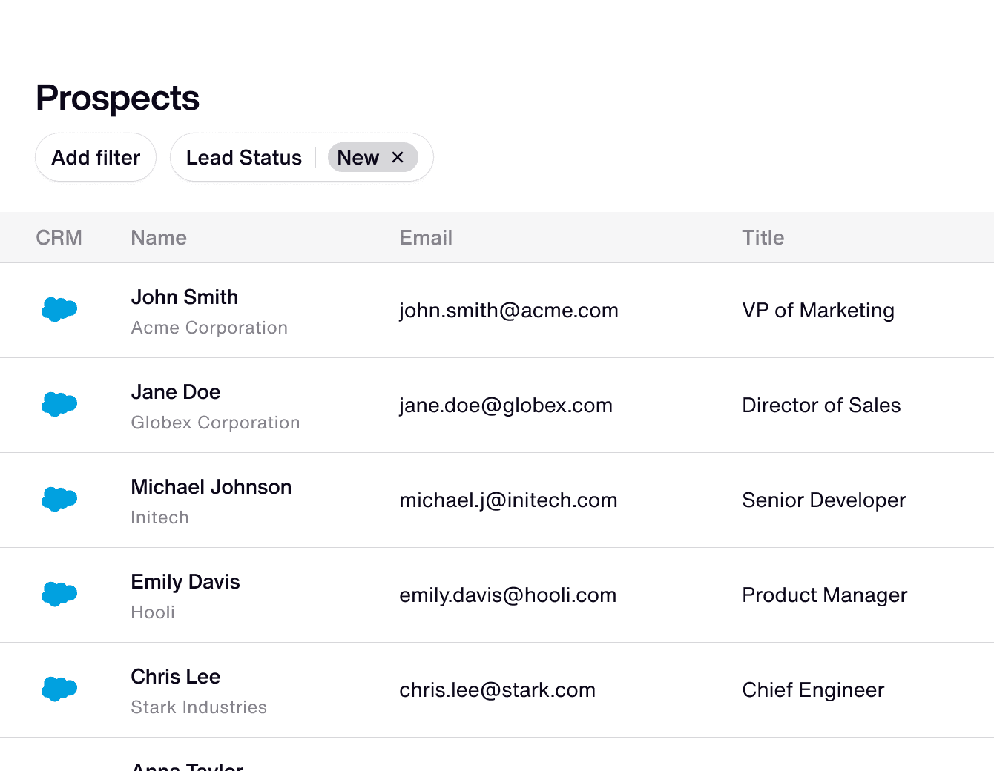Open John Smith's prospect record
Screen dimensions: 994x771
click(x=185, y=297)
